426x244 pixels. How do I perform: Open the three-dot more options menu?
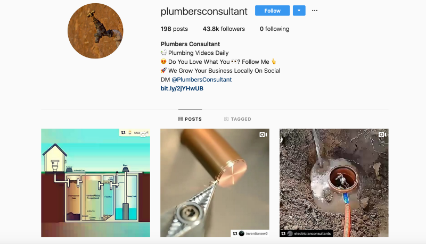coord(315,11)
